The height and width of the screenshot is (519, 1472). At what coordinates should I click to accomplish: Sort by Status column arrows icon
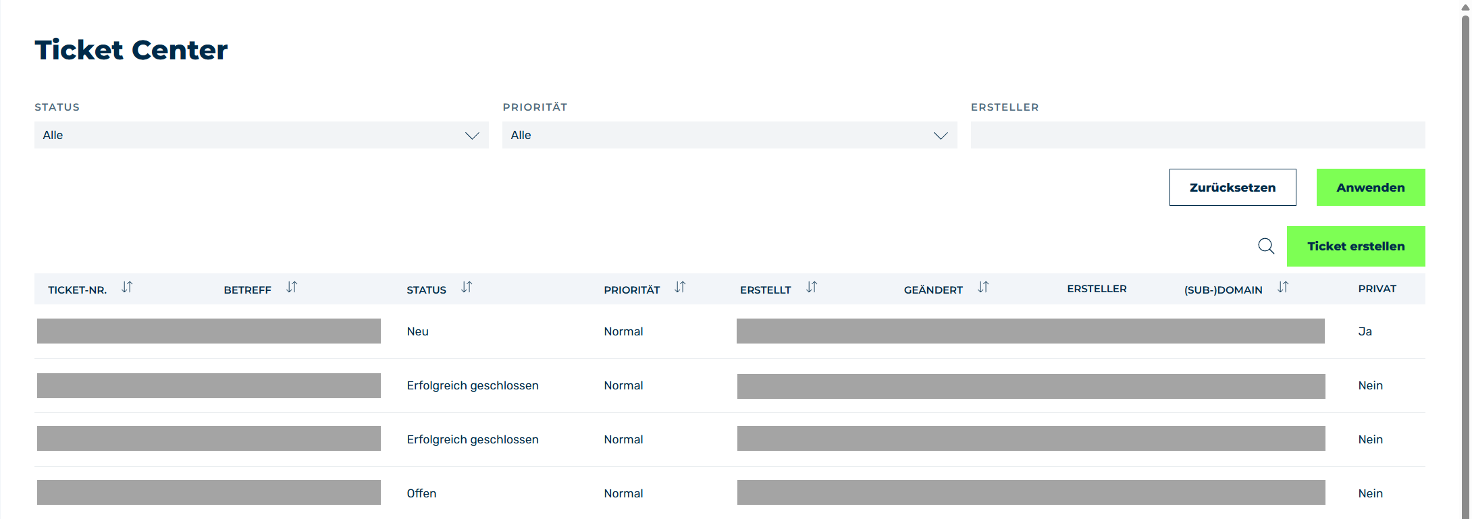point(467,288)
